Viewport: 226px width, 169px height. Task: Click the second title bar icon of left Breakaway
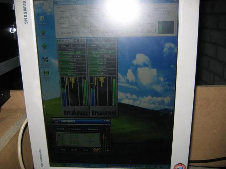click(78, 41)
